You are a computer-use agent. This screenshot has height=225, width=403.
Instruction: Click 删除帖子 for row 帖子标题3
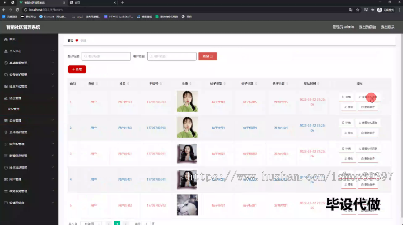[368, 159]
